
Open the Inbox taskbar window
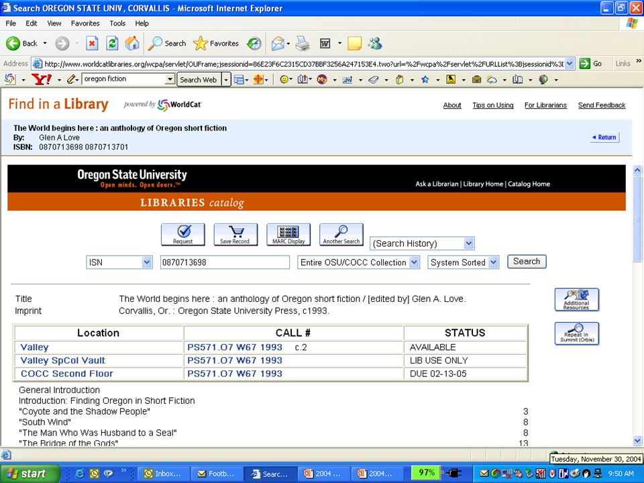[x=163, y=474]
